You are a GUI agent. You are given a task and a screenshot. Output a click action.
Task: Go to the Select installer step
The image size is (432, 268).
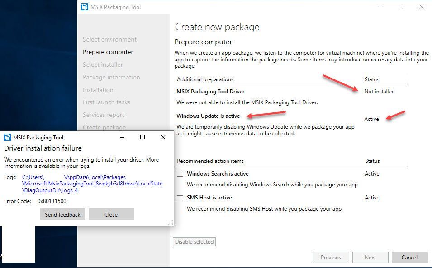point(103,65)
